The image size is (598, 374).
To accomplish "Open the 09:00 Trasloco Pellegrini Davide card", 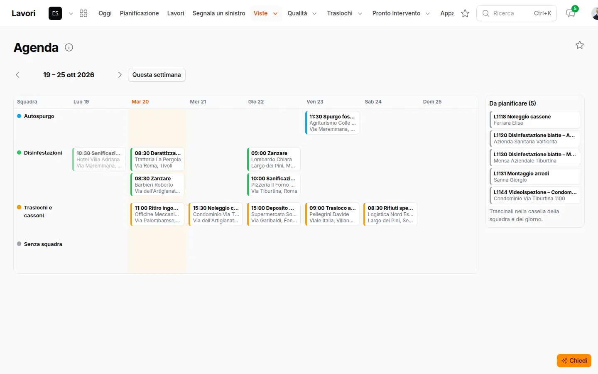I will [x=332, y=214].
